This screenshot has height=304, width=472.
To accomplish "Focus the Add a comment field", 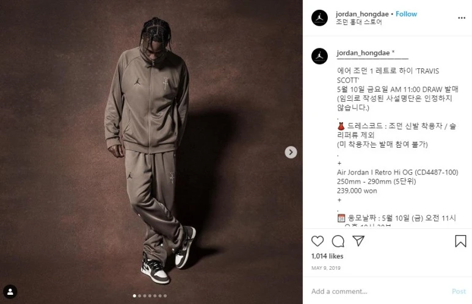I will tap(379, 291).
